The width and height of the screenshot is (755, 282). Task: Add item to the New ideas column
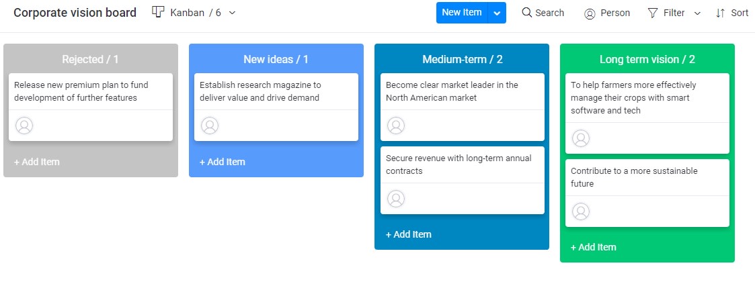pos(222,162)
